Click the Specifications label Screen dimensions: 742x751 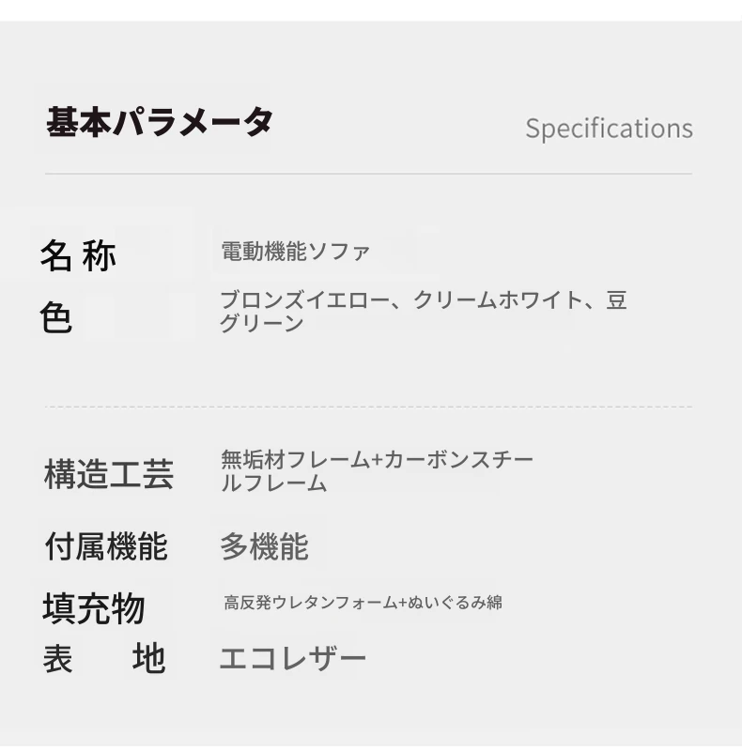[x=610, y=129]
